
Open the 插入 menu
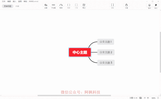[14, 2]
